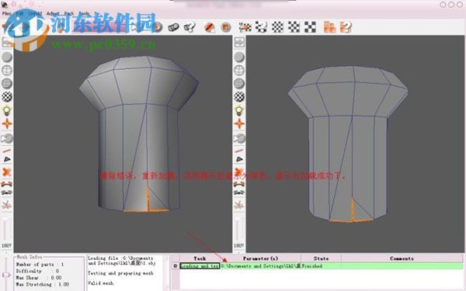Screen dimensions: 466x291
Task: Click the arrow panel icon atop right viewport toolbar
Action: pos(239,42)
